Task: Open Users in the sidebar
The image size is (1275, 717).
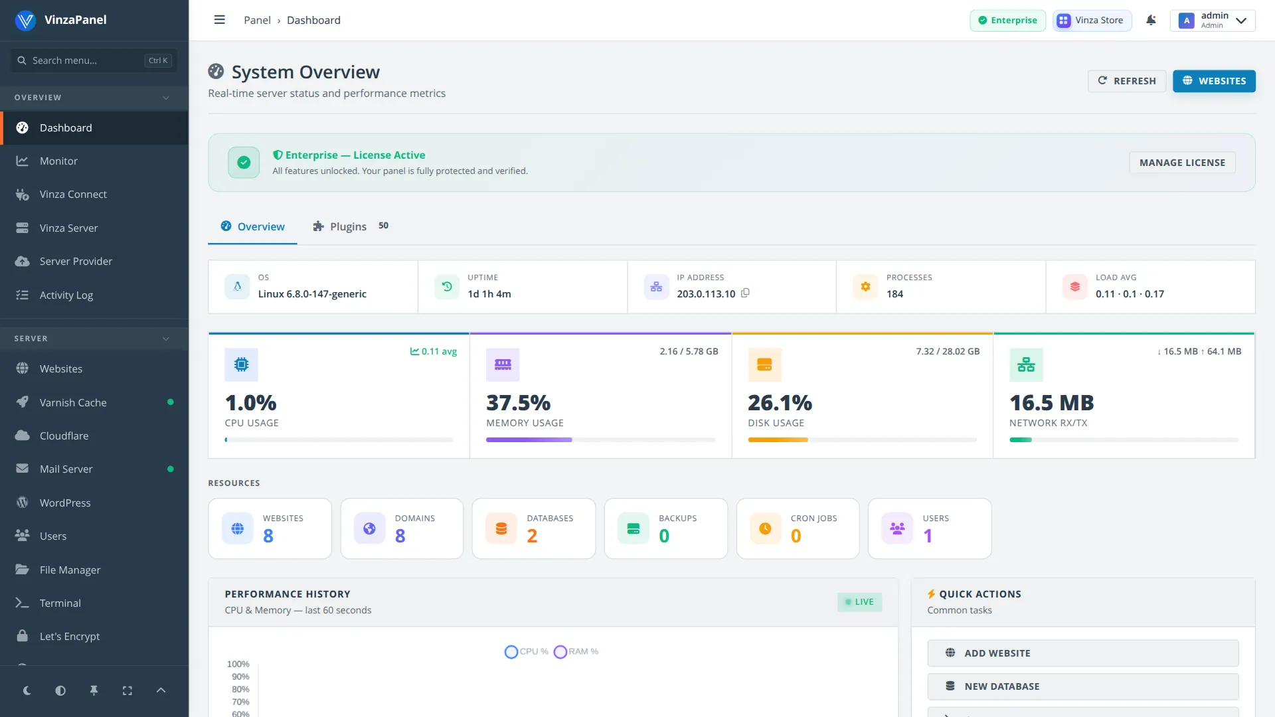Action: pos(94,536)
